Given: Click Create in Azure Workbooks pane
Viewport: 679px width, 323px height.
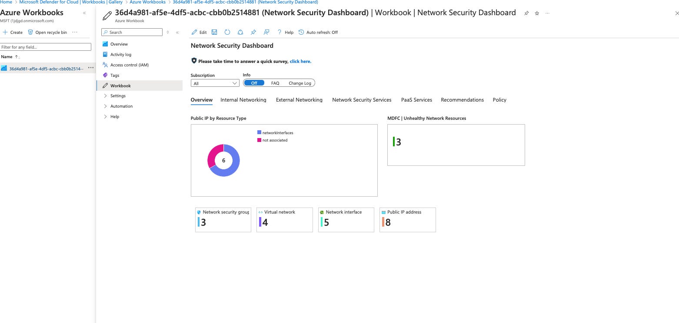Looking at the screenshot, I should (x=13, y=32).
